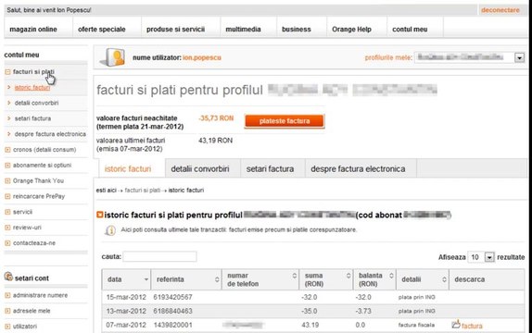Click suma 43.19 cell
532x333 pixels.
tap(310, 325)
